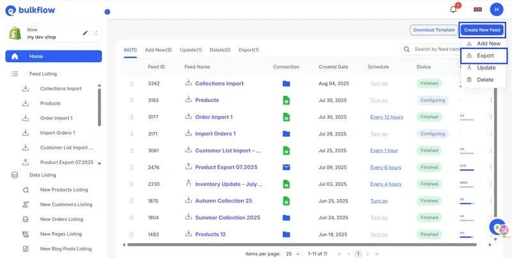512x258 pixels.
Task: Open the three-dot menu for Order Import 1 row
Action: coord(491,117)
